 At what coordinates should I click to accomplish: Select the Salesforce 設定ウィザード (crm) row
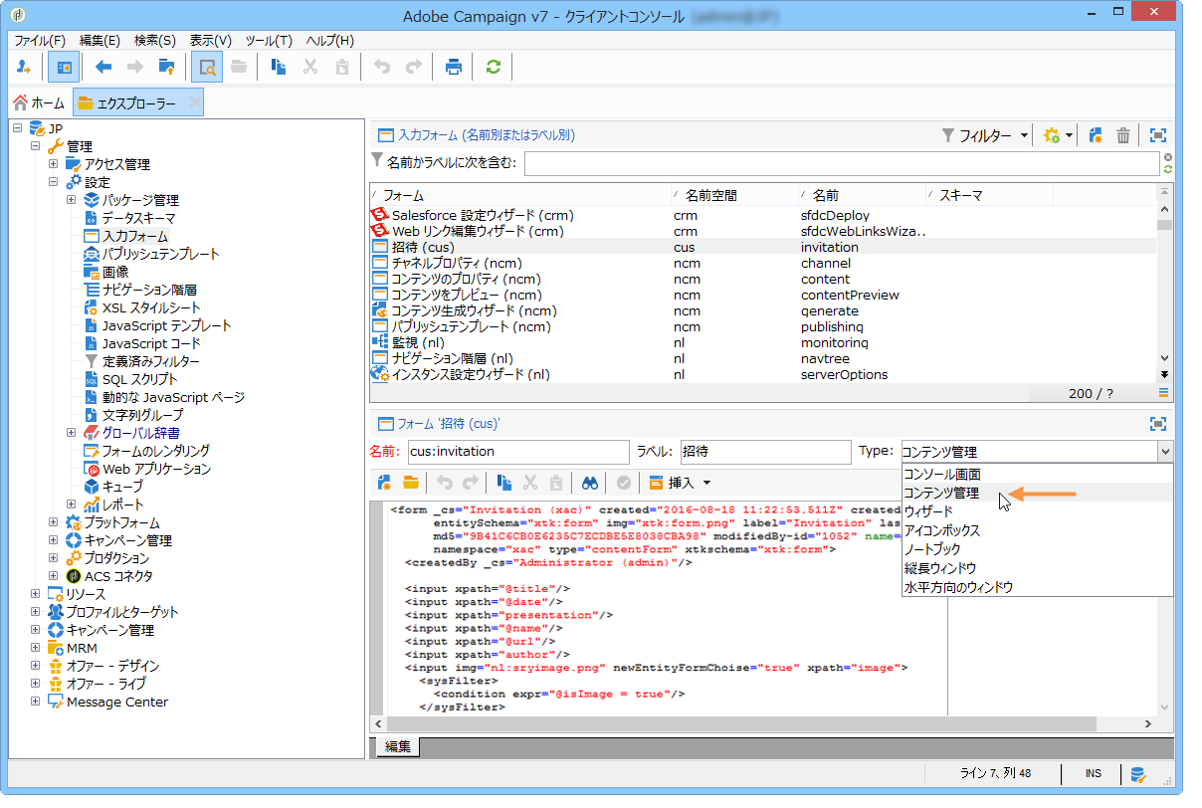coord(762,215)
